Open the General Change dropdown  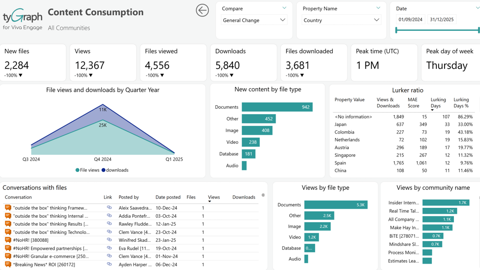pyautogui.click(x=254, y=20)
